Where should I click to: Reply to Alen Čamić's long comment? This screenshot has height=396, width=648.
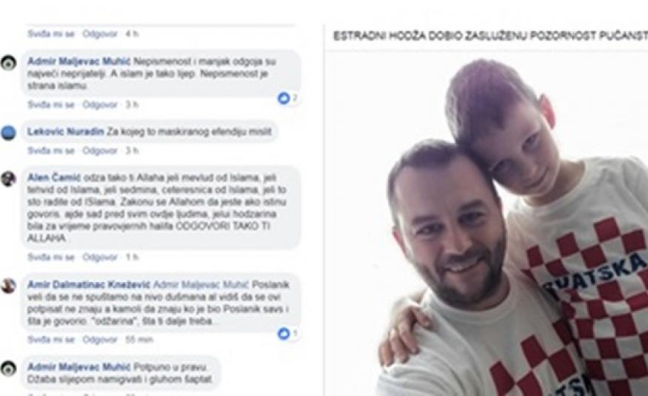100,258
